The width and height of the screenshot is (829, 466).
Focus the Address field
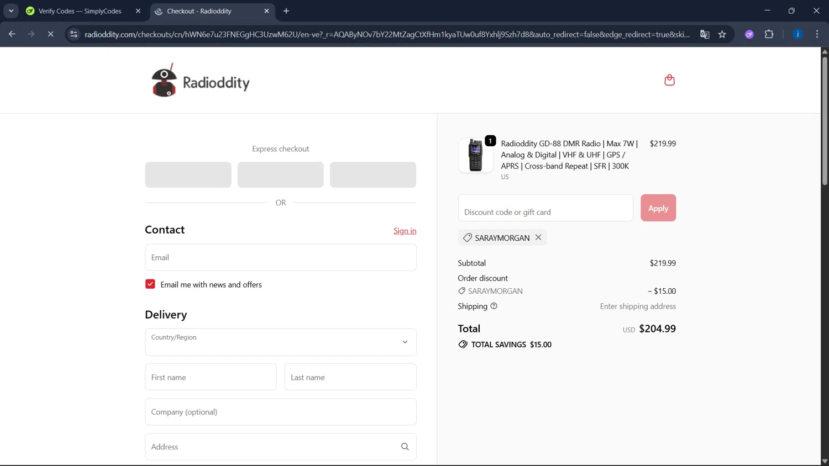click(x=281, y=447)
